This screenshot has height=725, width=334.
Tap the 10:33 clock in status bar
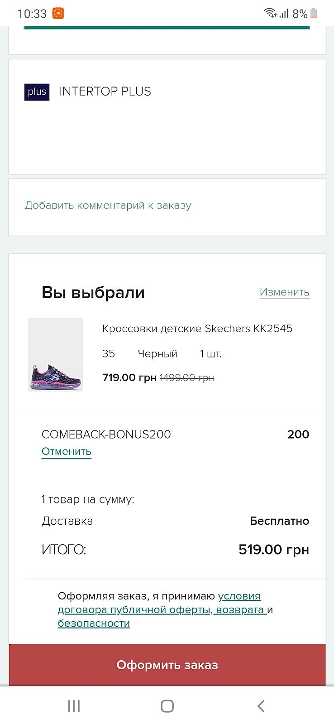coord(32,14)
